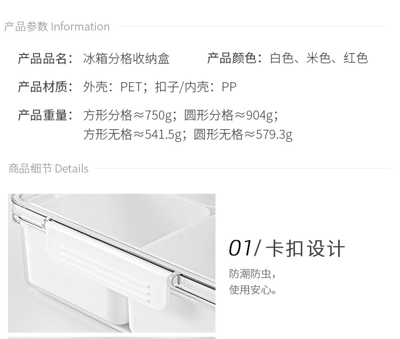
Task: Click the material text 外壳：PET
Action: pos(113,87)
